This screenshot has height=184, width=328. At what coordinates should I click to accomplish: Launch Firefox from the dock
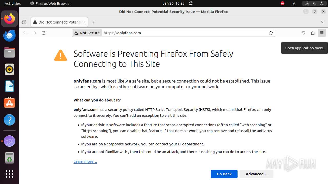click(9, 19)
